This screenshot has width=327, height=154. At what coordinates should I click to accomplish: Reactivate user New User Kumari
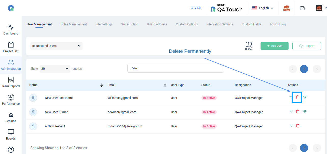coord(291,111)
